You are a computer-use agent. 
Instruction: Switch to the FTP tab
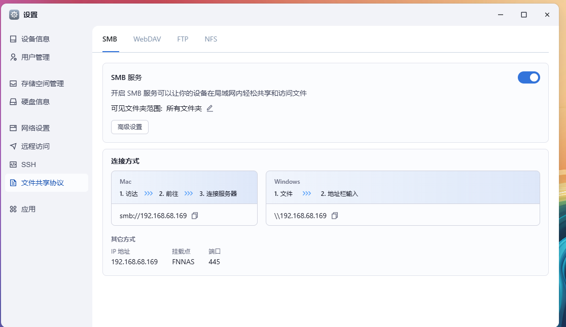tap(183, 39)
